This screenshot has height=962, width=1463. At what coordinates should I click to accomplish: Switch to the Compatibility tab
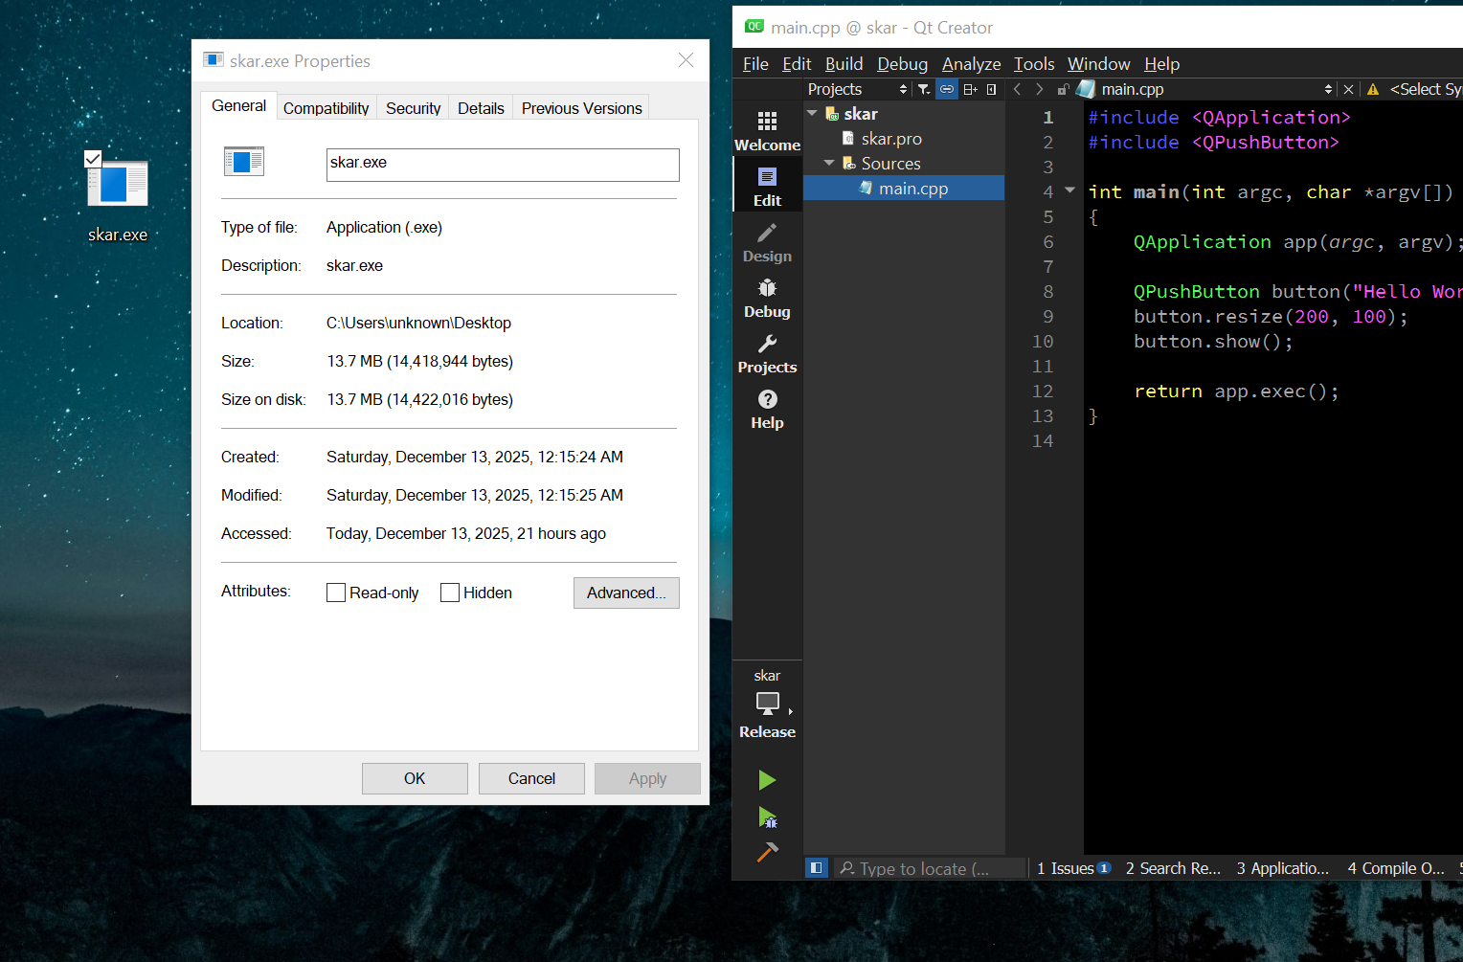click(x=326, y=108)
